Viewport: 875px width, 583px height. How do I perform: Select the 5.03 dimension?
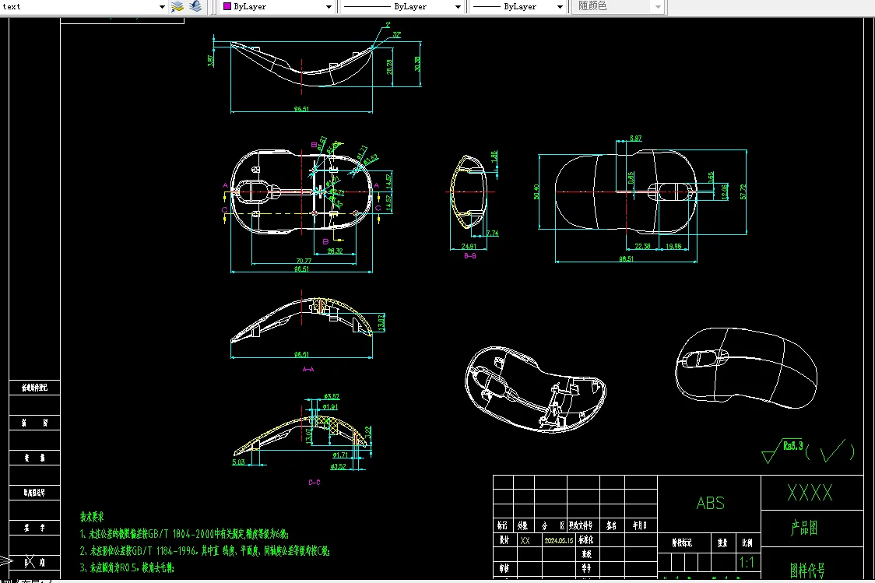238,462
